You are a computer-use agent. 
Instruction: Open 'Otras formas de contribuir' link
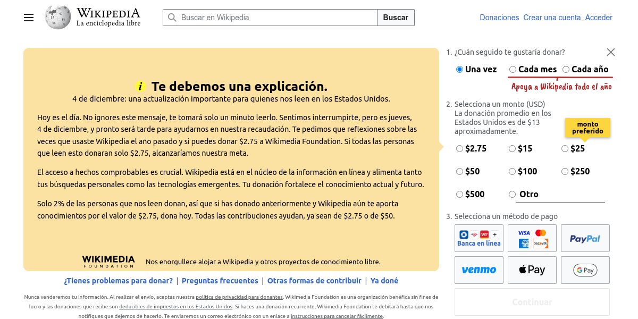314,281
